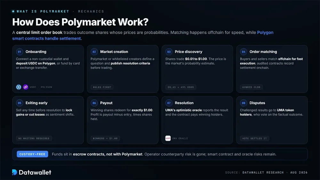The image size is (320, 180).
Task: Click the 'UMA ORACLE' label
Action: click(x=180, y=138)
